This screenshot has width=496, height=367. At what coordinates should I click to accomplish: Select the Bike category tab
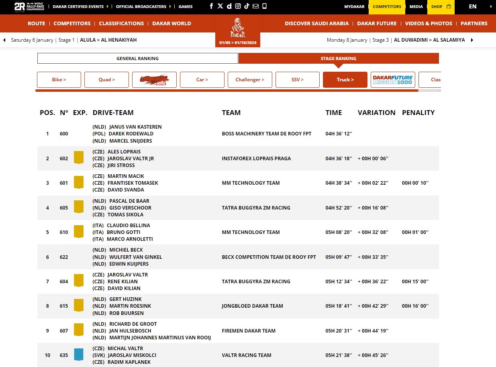pos(59,80)
